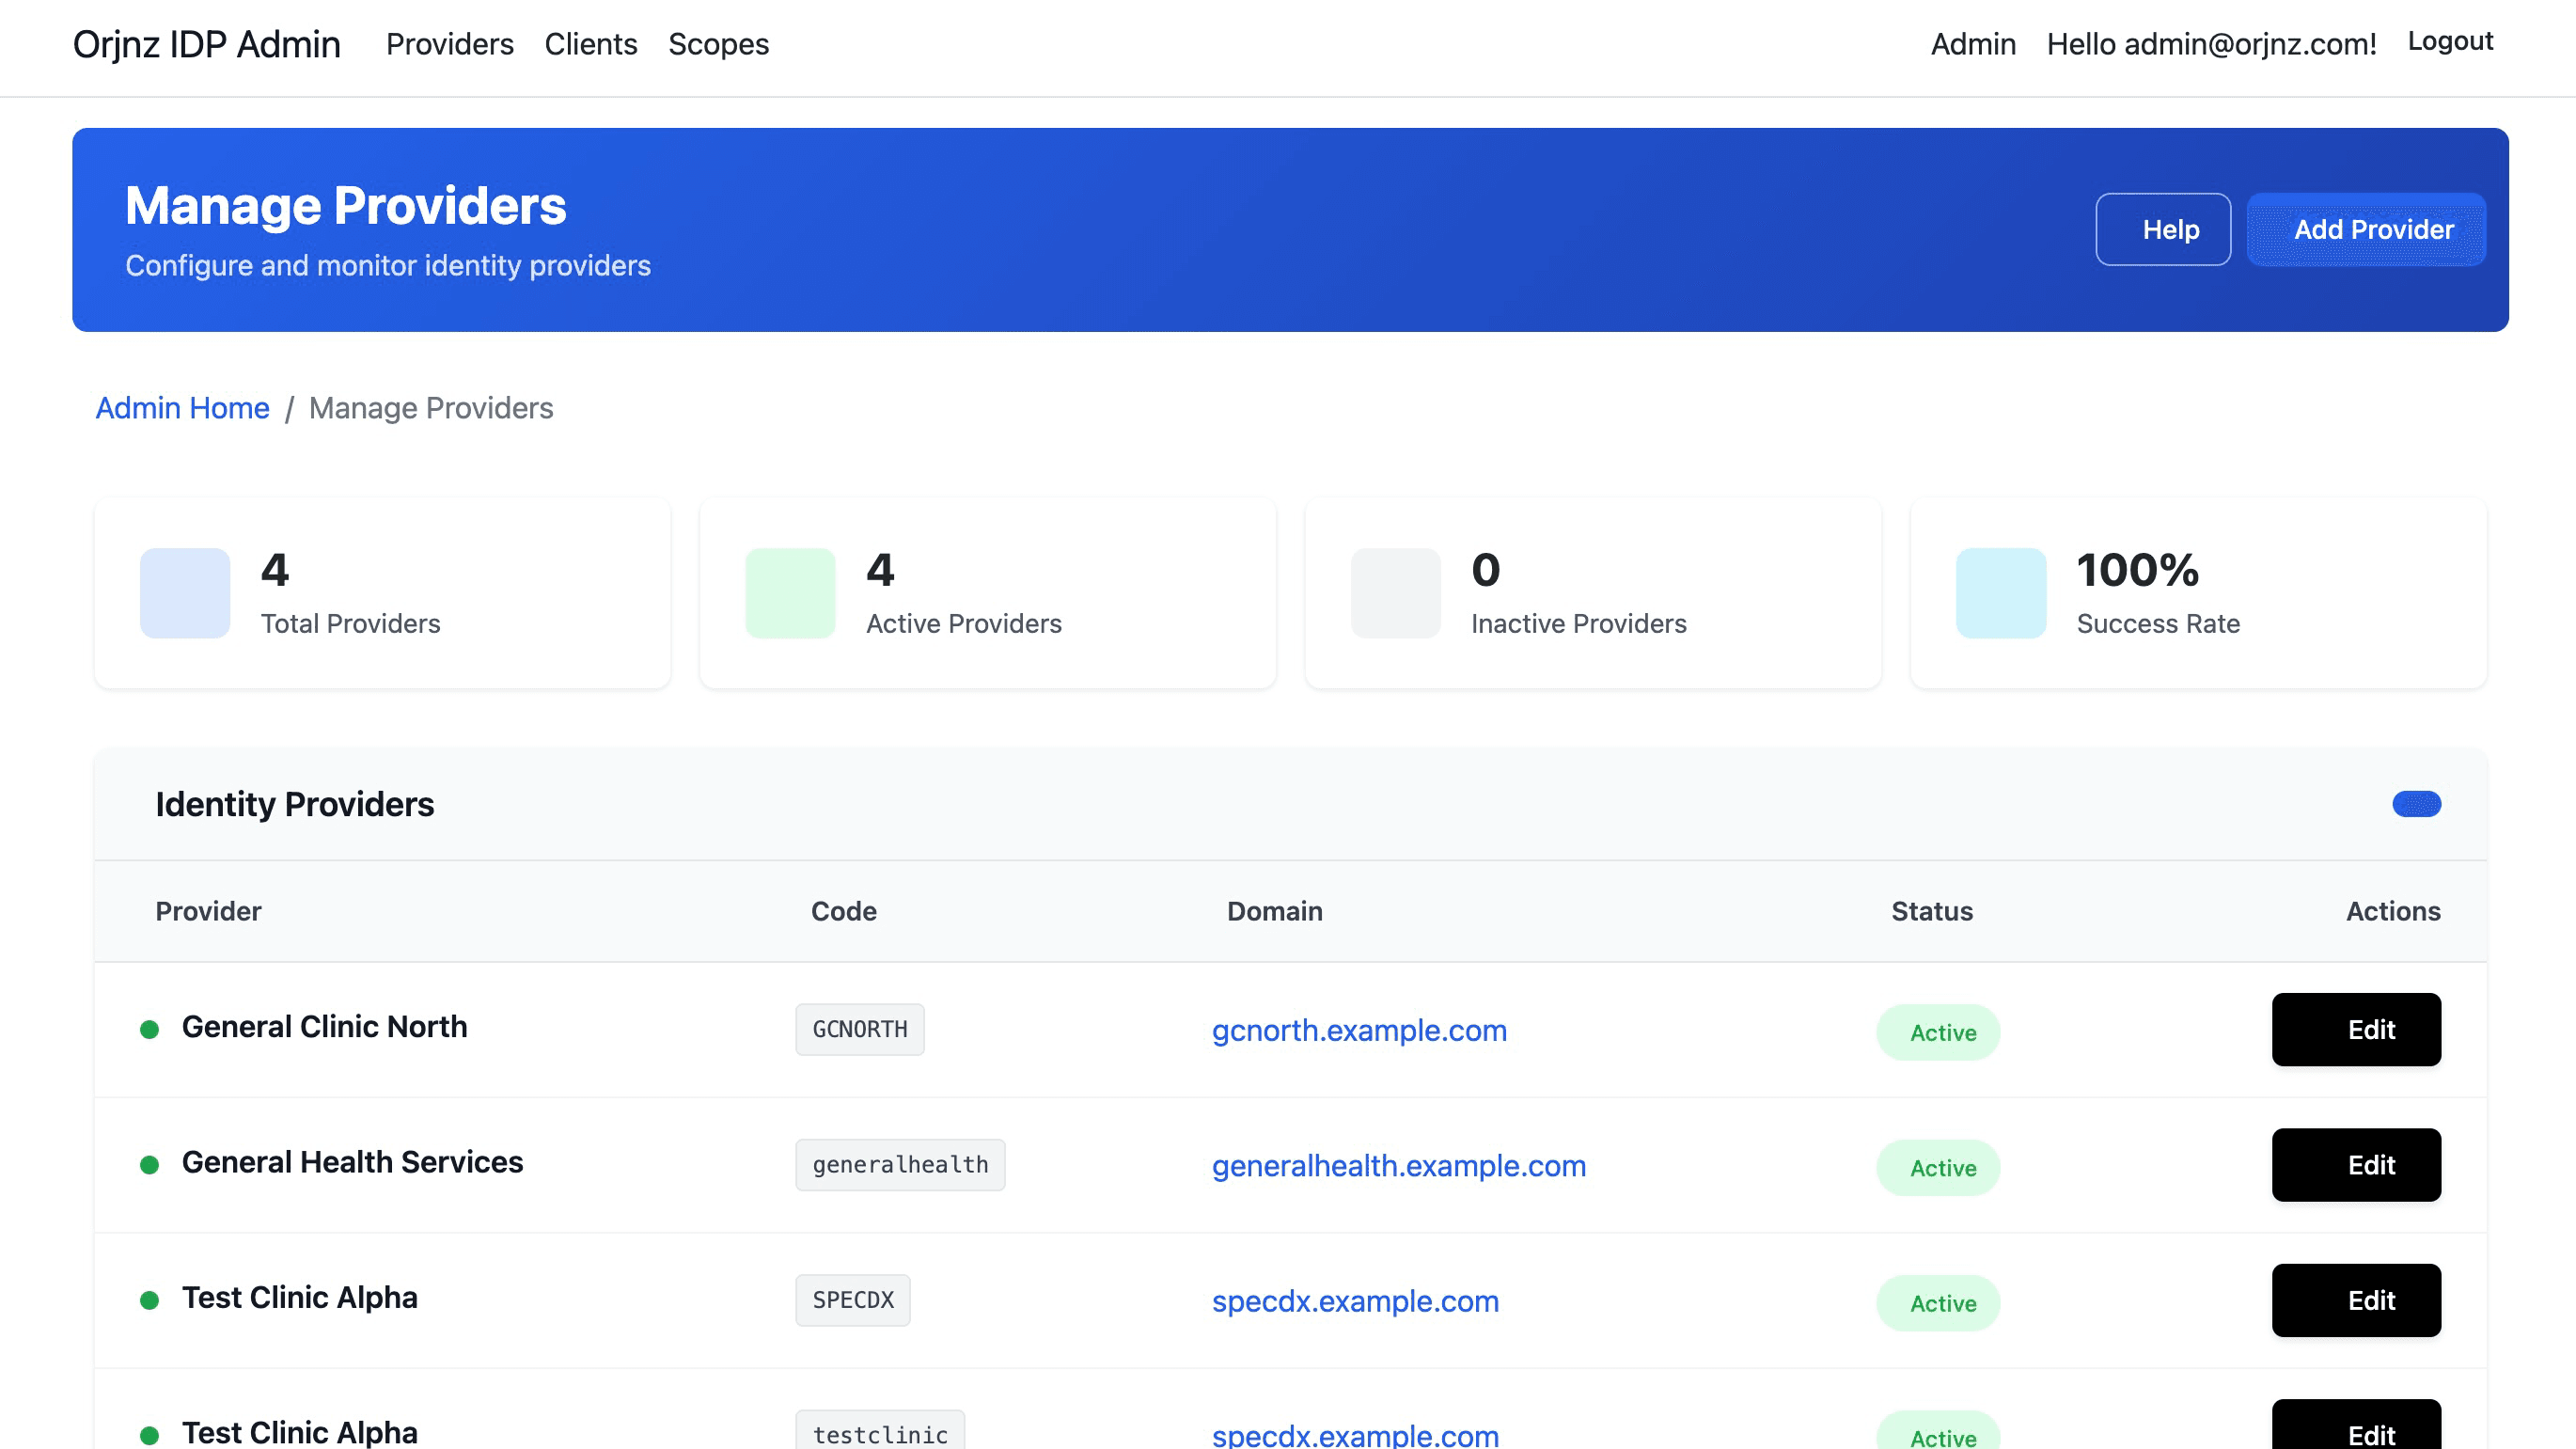This screenshot has height=1449, width=2576.
Task: Edit the General Health Services provider
Action: 2356,1164
